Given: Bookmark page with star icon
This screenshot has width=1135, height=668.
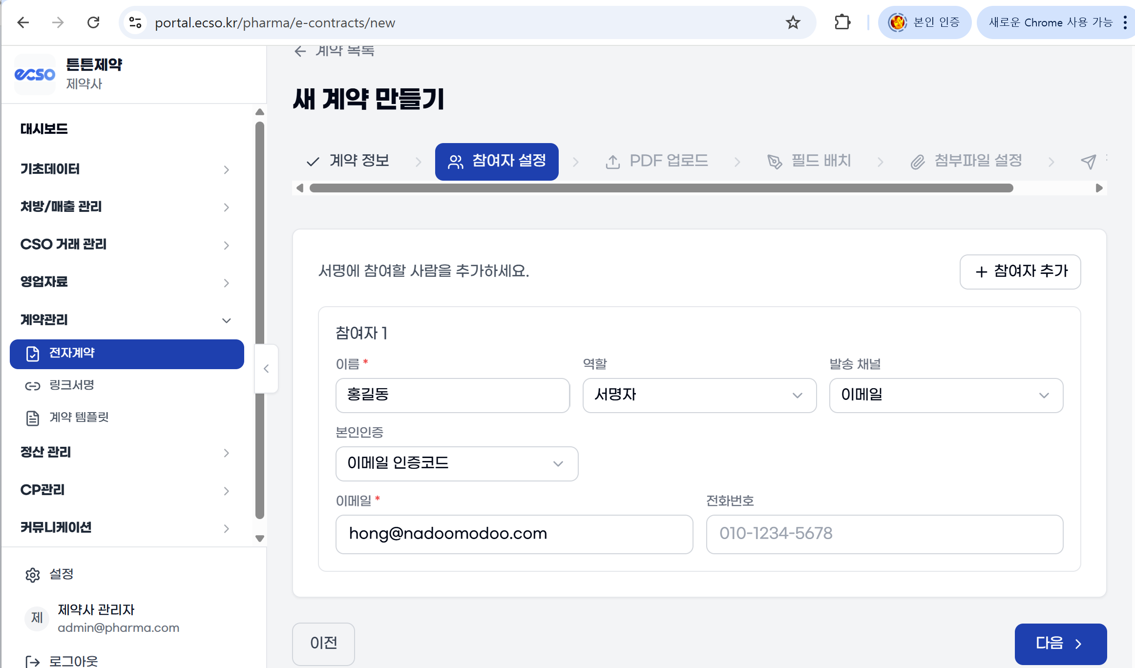Looking at the screenshot, I should tap(793, 22).
